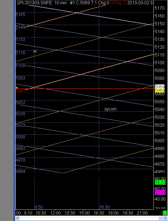Click the white 5069 current price tag
The width and height of the screenshot is (168, 221).
pos(159,87)
